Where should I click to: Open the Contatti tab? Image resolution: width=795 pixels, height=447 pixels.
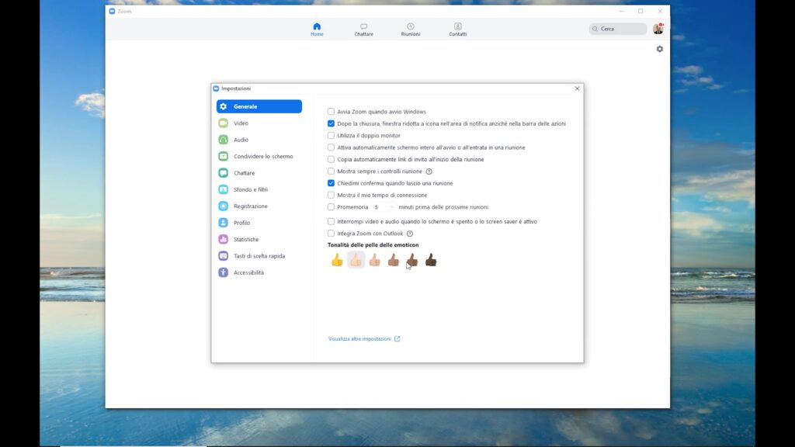click(458, 29)
